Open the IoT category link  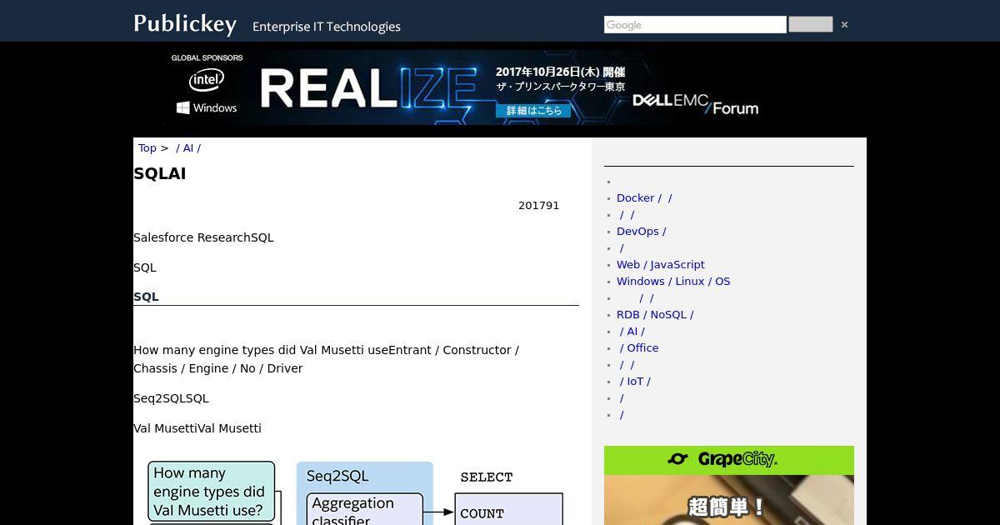click(635, 382)
